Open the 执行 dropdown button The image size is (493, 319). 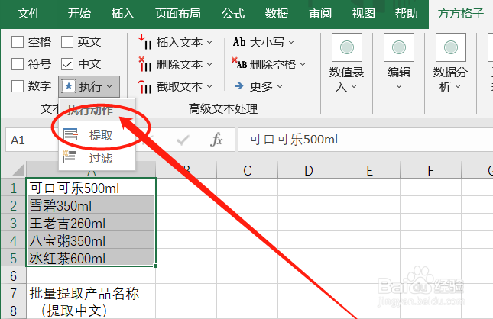[x=89, y=86]
